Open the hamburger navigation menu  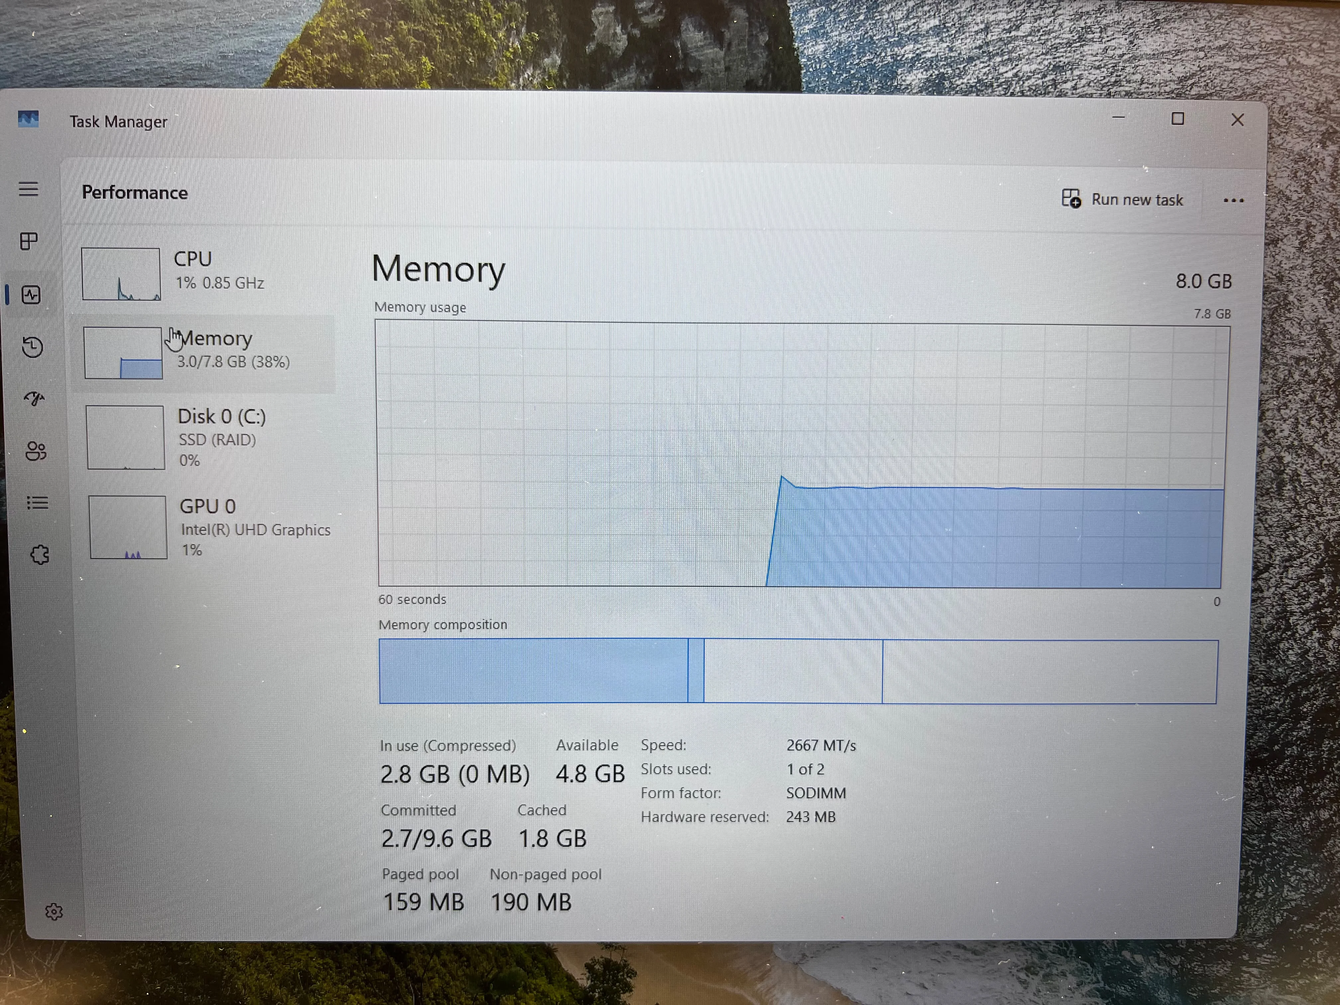pyautogui.click(x=29, y=189)
